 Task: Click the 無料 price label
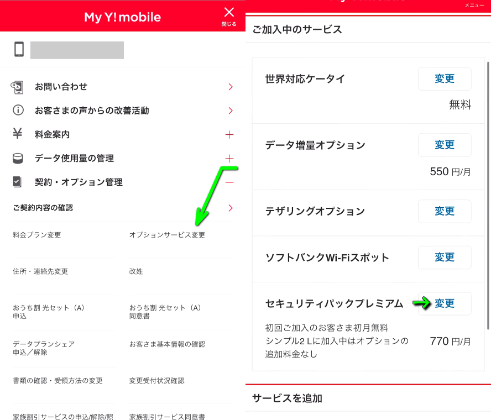460,104
